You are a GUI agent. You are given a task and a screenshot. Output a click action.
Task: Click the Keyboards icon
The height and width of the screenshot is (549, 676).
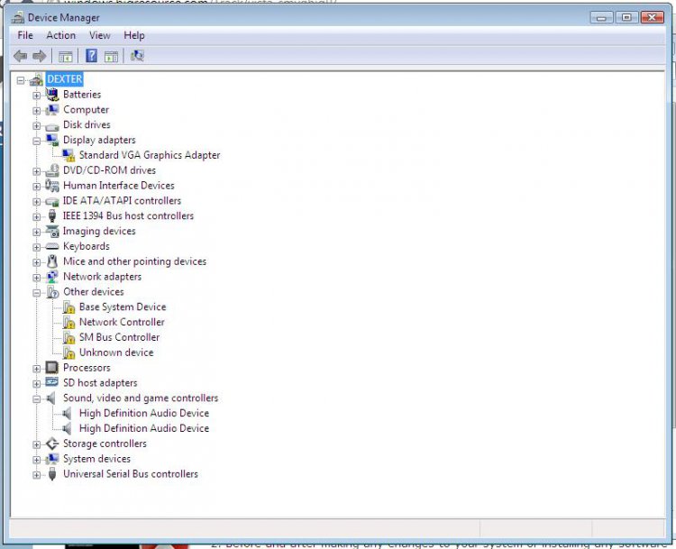point(52,246)
